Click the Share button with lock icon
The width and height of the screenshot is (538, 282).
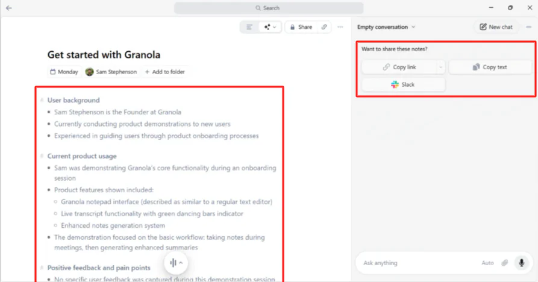[x=300, y=27]
